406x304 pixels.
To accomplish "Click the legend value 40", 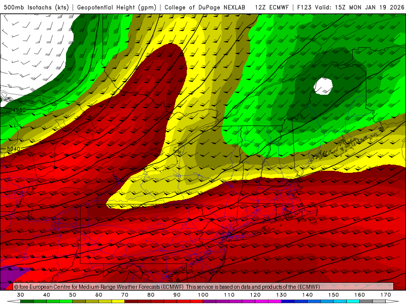I will pyautogui.click(x=47, y=295).
